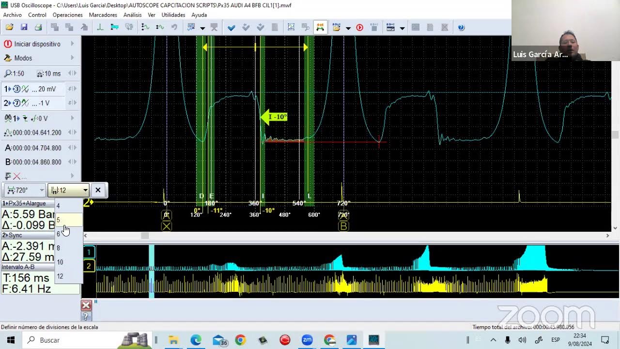Click the horizontal-stretch waveform toolbar icon

[159, 28]
